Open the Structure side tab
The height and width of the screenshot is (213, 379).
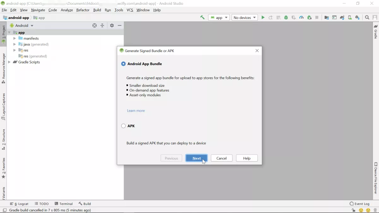(x=3, y=139)
